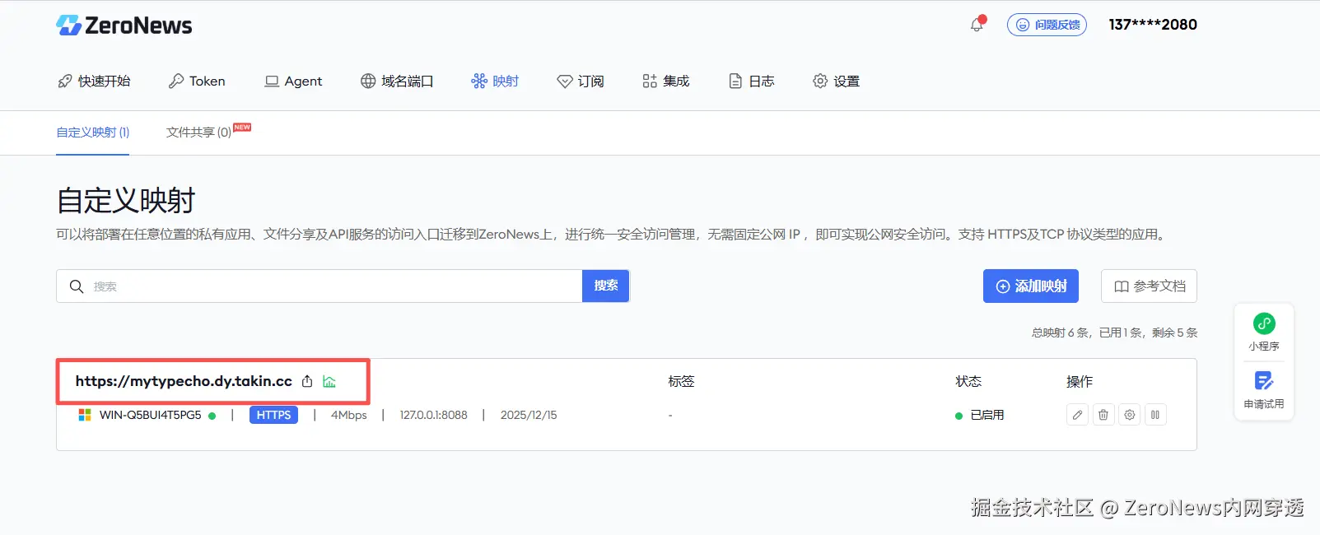
Task: Click the 申请试用 trial request widget
Action: [1264, 390]
